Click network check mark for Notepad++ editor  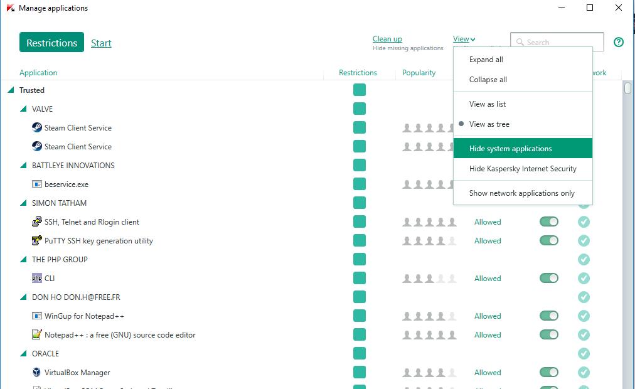pyautogui.click(x=584, y=335)
